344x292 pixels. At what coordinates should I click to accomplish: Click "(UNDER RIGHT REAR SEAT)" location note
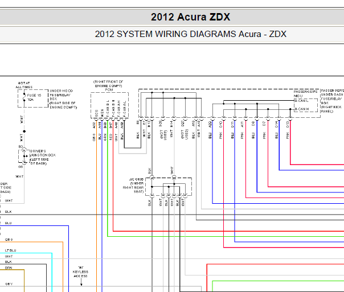click(133, 187)
